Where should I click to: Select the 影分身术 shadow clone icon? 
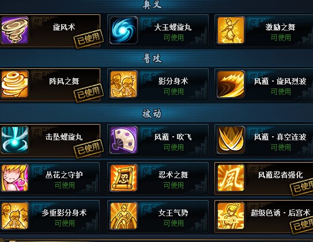(x=123, y=84)
